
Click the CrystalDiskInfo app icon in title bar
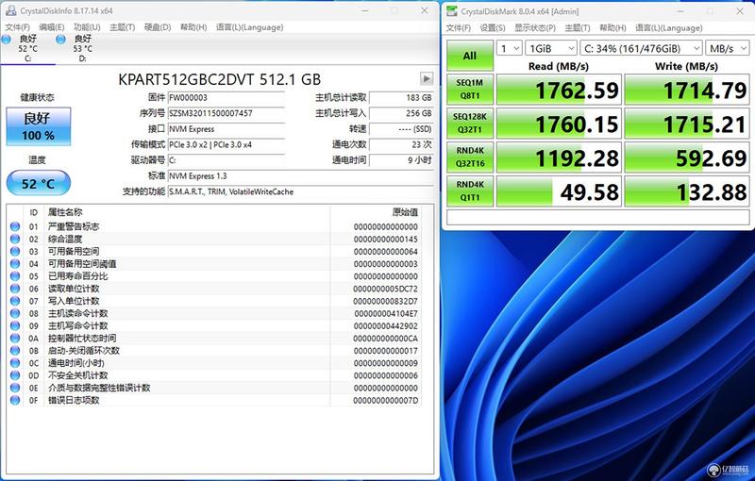tap(10, 10)
